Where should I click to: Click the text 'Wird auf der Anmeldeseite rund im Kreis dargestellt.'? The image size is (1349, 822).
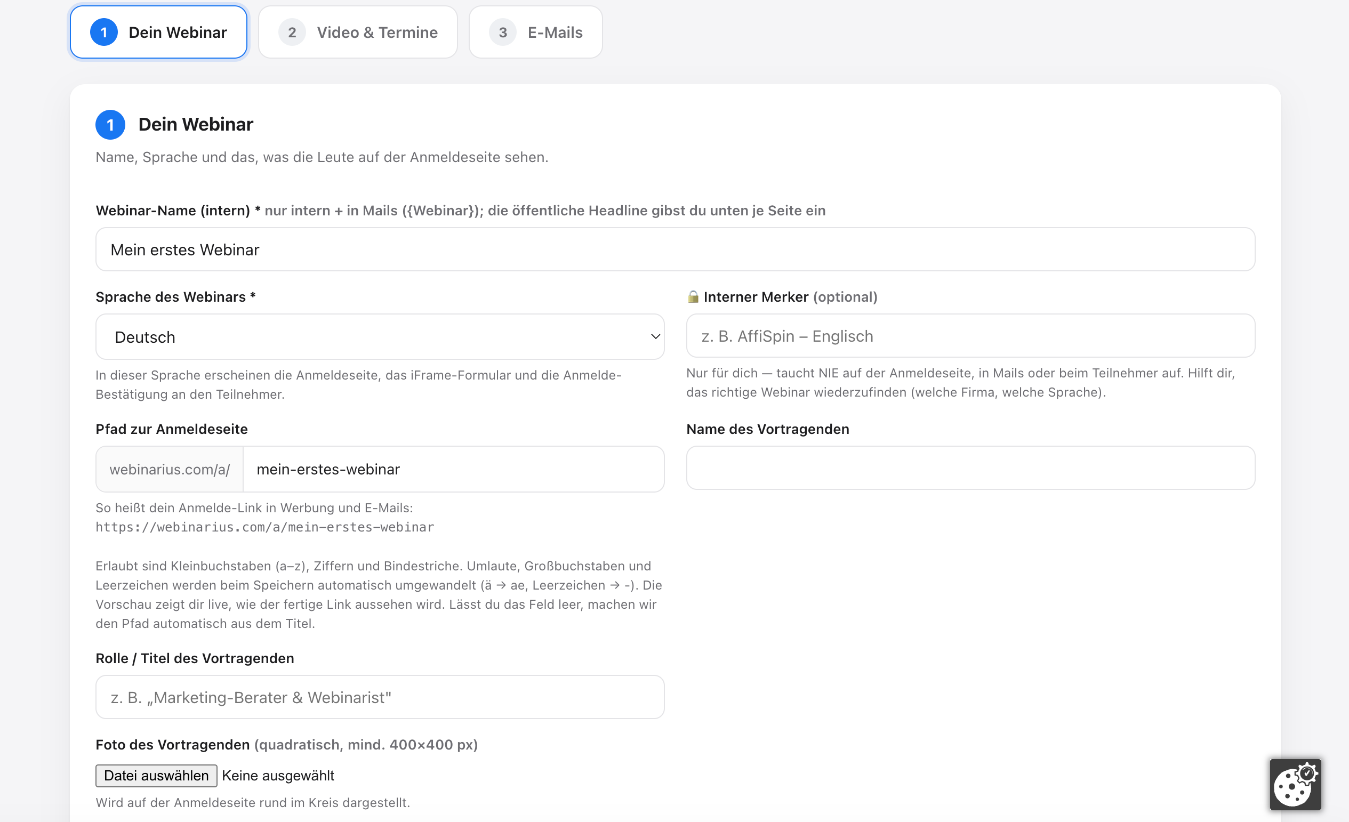[x=252, y=803]
